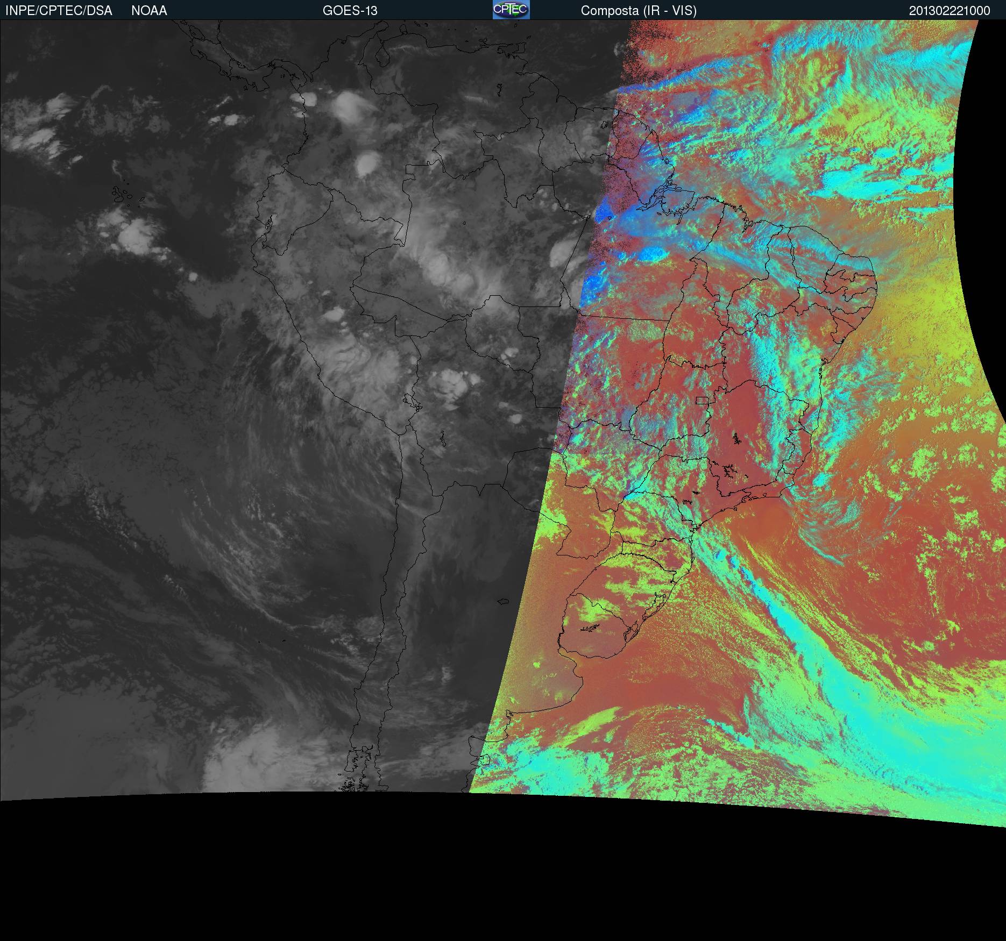Image resolution: width=1006 pixels, height=941 pixels.
Task: Click the 201302221000 timestamp
Action: click(950, 11)
